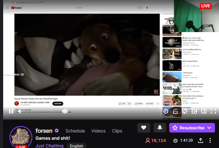Go to the Clips tab
Image resolution: width=219 pixels, height=148 pixels.
click(x=117, y=131)
